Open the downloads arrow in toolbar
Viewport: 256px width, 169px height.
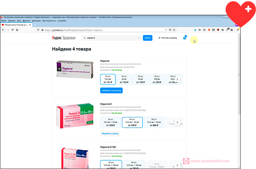195,30
